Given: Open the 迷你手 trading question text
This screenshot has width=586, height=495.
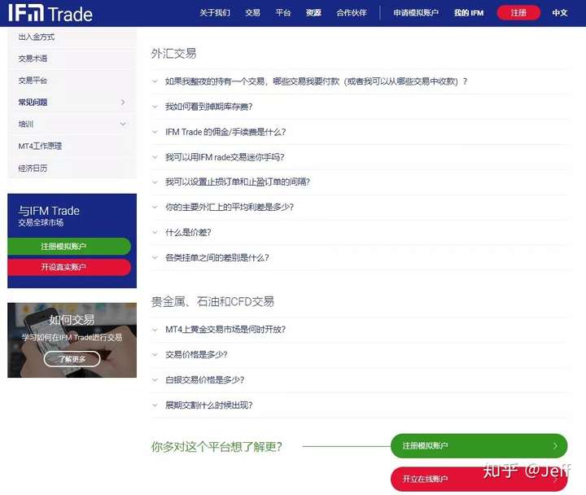Looking at the screenshot, I should pyautogui.click(x=225, y=157).
